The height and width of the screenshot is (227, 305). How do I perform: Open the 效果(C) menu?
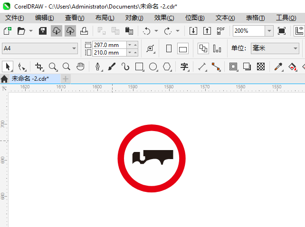click(164, 18)
